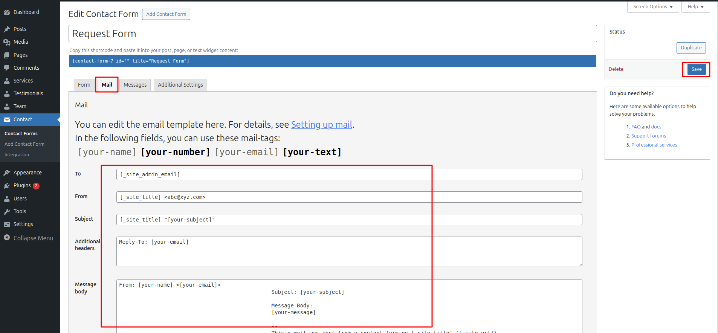Viewport: 718px width, 333px height.
Task: Click the [your-number] mail-tag
Action: tap(176, 152)
